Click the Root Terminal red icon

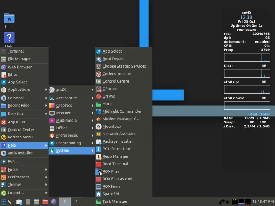point(99,164)
